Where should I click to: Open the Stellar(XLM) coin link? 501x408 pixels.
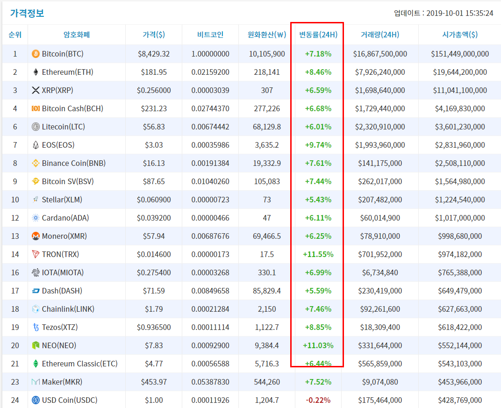point(62,200)
